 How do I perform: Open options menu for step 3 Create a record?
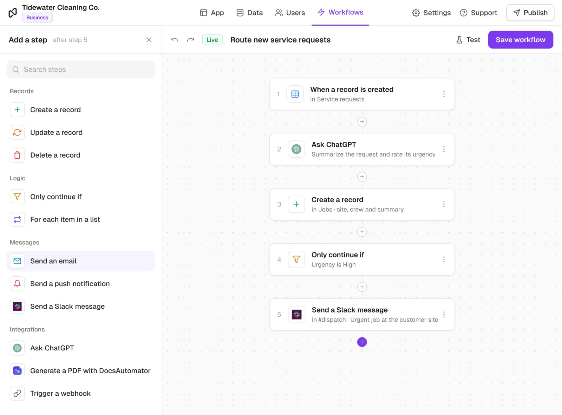pyautogui.click(x=444, y=204)
